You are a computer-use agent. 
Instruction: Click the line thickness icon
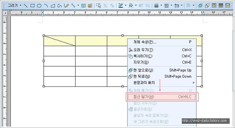click(156, 6)
